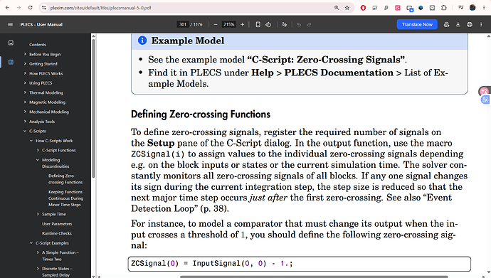Click the Example Model info icon
491x278 pixels.
(142, 41)
